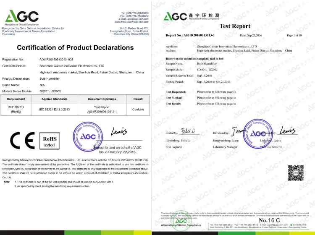This screenshot has width=315, height=235.
Task: Click 'Report No.: A001R20160913013-1'
Action: pyautogui.click(x=190, y=35)
